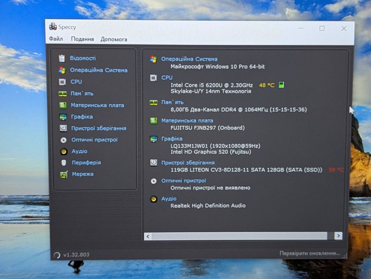Click the Аудіо heading link in summary
The height and width of the screenshot is (279, 371).
(x=169, y=199)
